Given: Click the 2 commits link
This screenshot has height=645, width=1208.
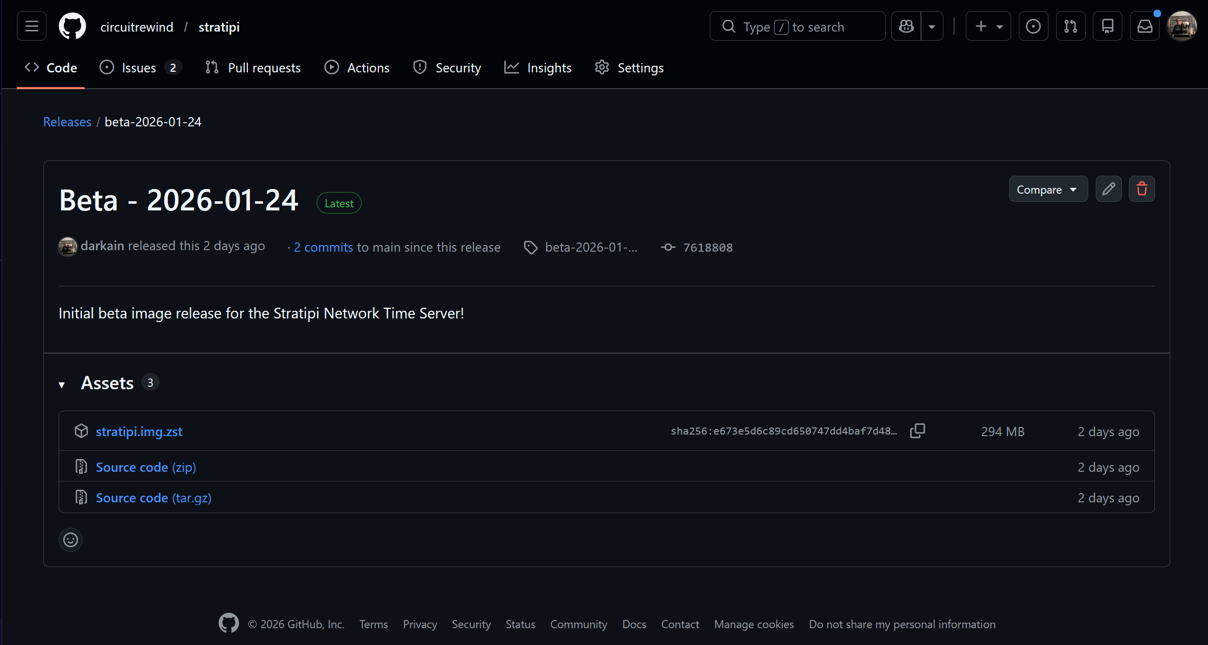Looking at the screenshot, I should pos(323,247).
